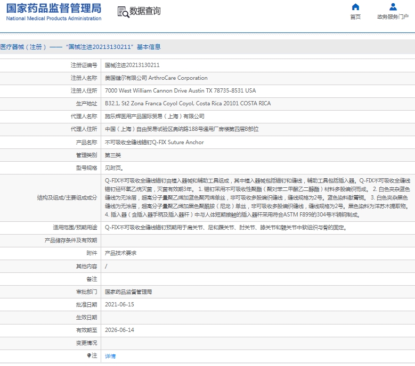The width and height of the screenshot is (415, 366).
Task: Click approval department value 国家药品监督管理局
Action: click(x=128, y=292)
